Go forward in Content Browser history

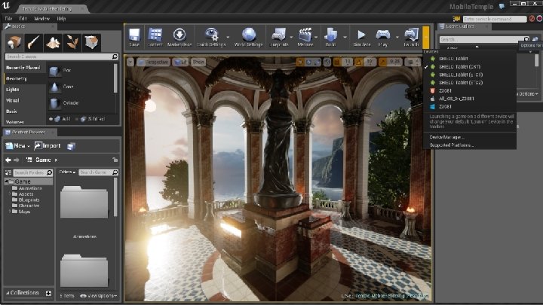[17, 160]
